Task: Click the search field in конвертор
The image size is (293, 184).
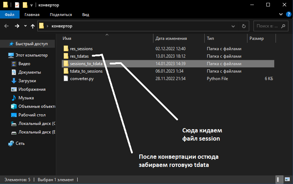Action: tap(267, 26)
